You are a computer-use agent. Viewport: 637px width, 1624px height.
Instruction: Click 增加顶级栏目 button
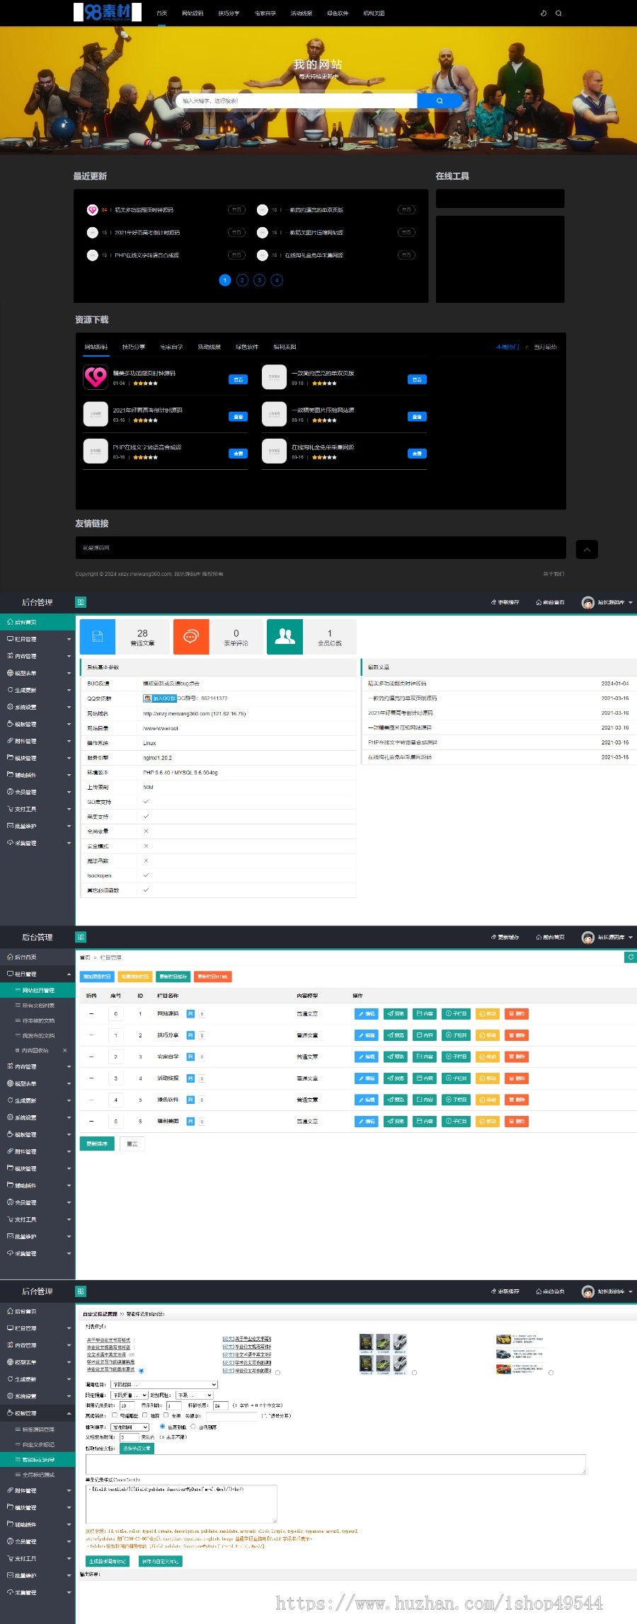tap(97, 977)
